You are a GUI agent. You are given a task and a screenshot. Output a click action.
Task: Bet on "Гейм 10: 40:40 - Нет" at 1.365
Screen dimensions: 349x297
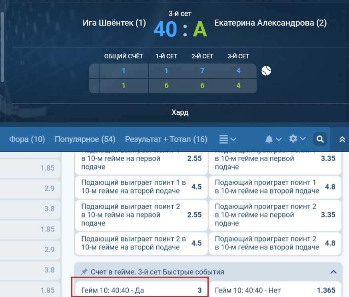point(275,291)
